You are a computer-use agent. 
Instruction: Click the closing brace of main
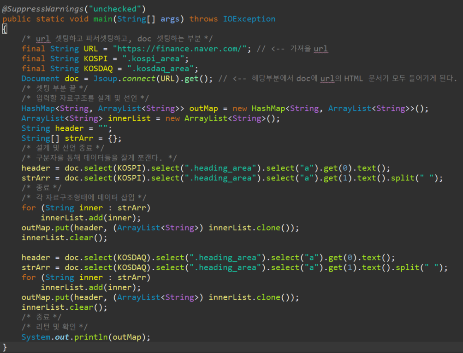coord(5,347)
